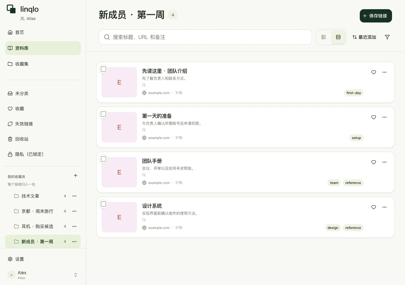Image resolution: width=405 pixels, height=285 pixels.
Task: Favorite the 先读这里·团队介绍 link with heart icon
Action: (374, 72)
